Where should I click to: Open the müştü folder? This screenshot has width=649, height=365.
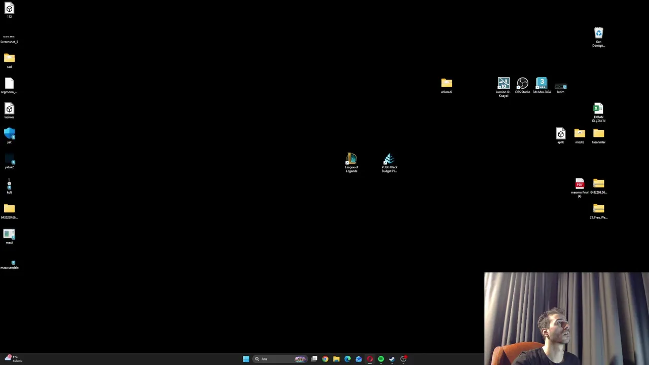point(580,136)
